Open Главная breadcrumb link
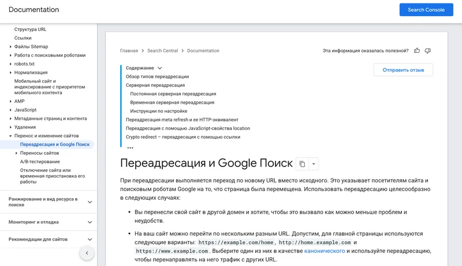The image size is (462, 266). [129, 51]
